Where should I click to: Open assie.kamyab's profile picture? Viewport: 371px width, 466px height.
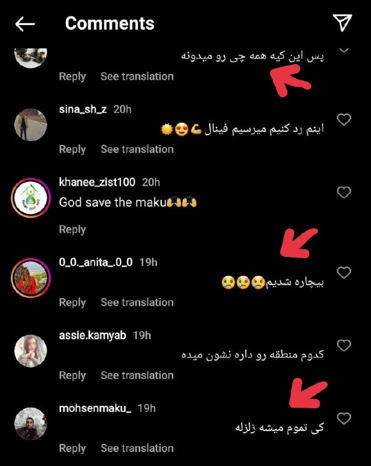31,351
